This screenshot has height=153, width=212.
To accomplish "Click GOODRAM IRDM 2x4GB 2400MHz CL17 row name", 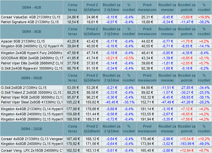I will (x=32, y=58).
